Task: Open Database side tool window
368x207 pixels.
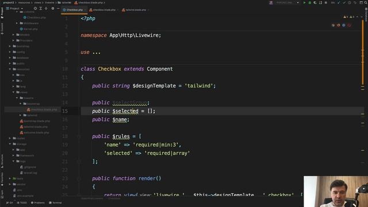Action: 366,14
